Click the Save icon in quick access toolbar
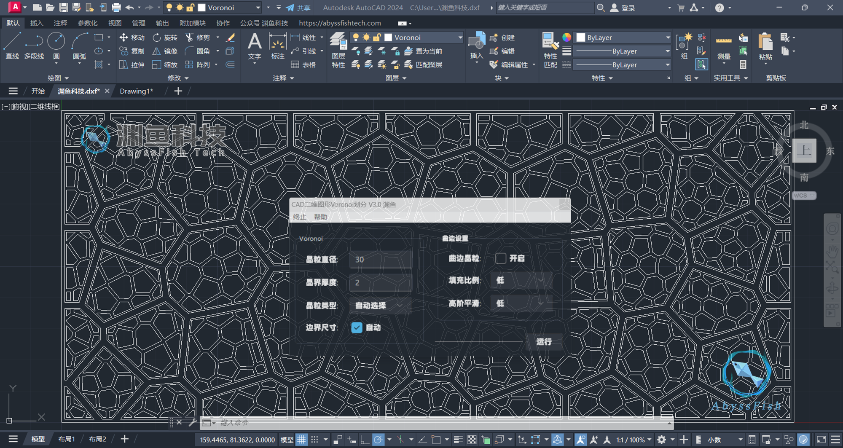The image size is (843, 448). pyautogui.click(x=63, y=8)
